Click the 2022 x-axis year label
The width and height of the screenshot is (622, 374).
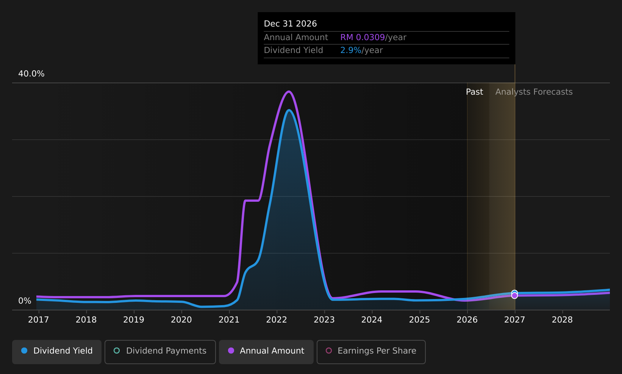[x=277, y=320]
